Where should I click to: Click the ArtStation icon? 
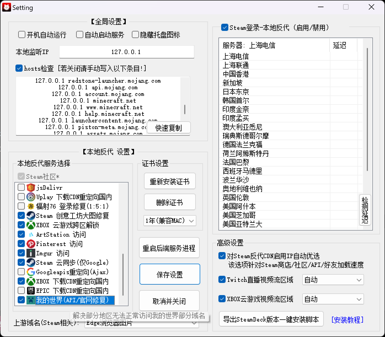click(x=31, y=234)
